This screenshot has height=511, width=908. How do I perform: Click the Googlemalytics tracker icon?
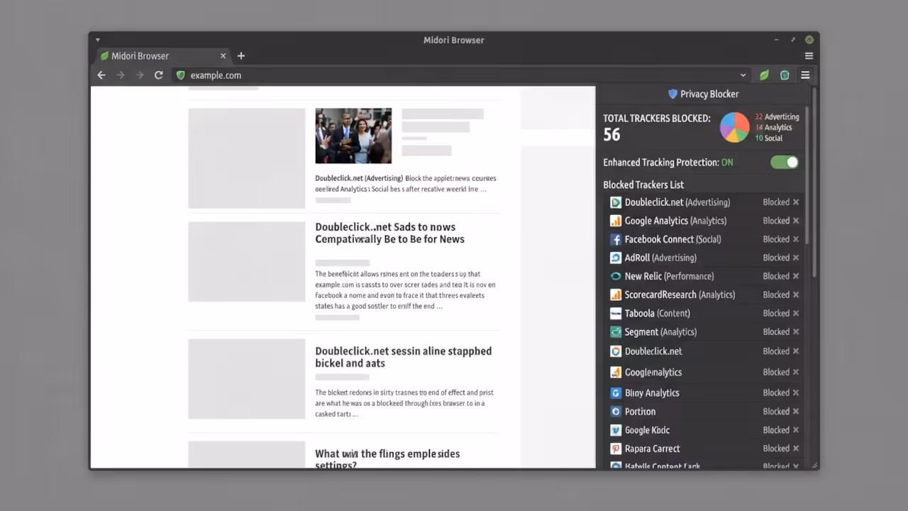pos(616,372)
